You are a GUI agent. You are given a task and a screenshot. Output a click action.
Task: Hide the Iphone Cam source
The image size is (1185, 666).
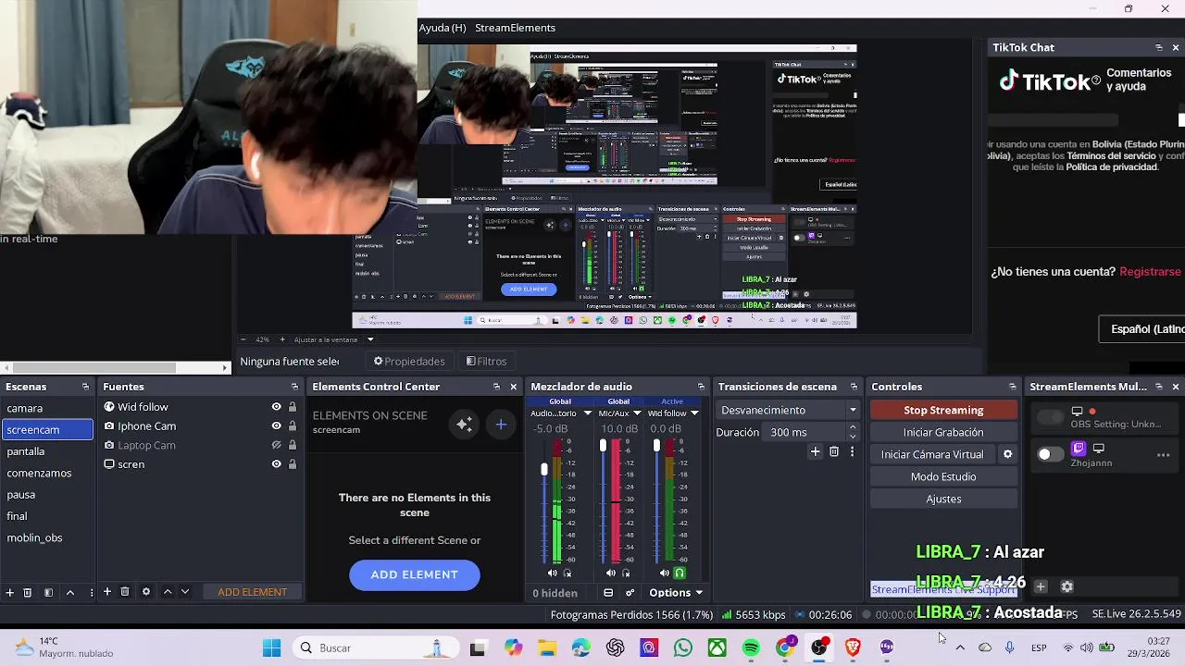tap(276, 426)
